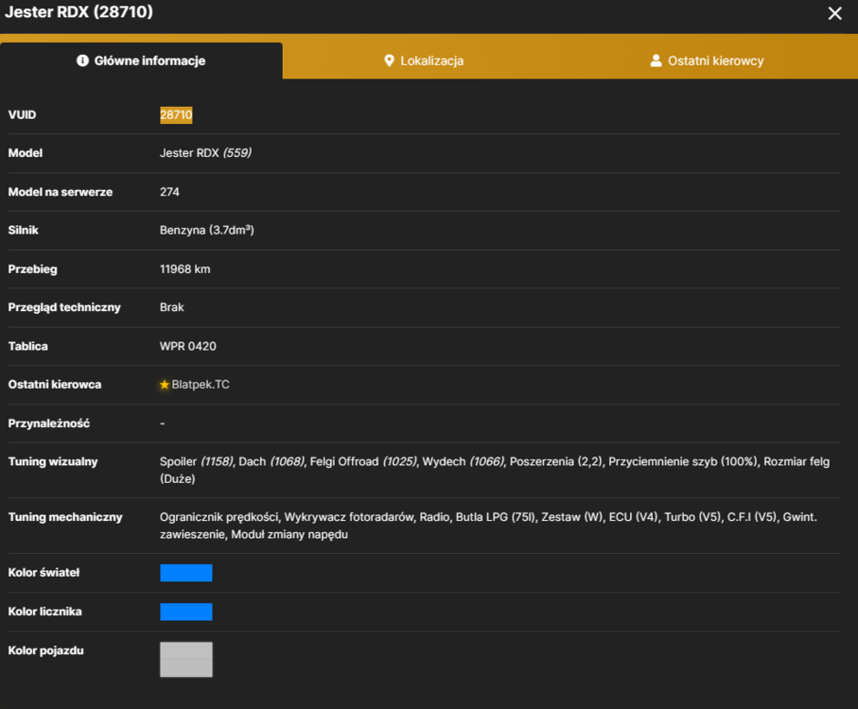
Task: Click the info icon in Główne informacje tab
Action: [82, 61]
